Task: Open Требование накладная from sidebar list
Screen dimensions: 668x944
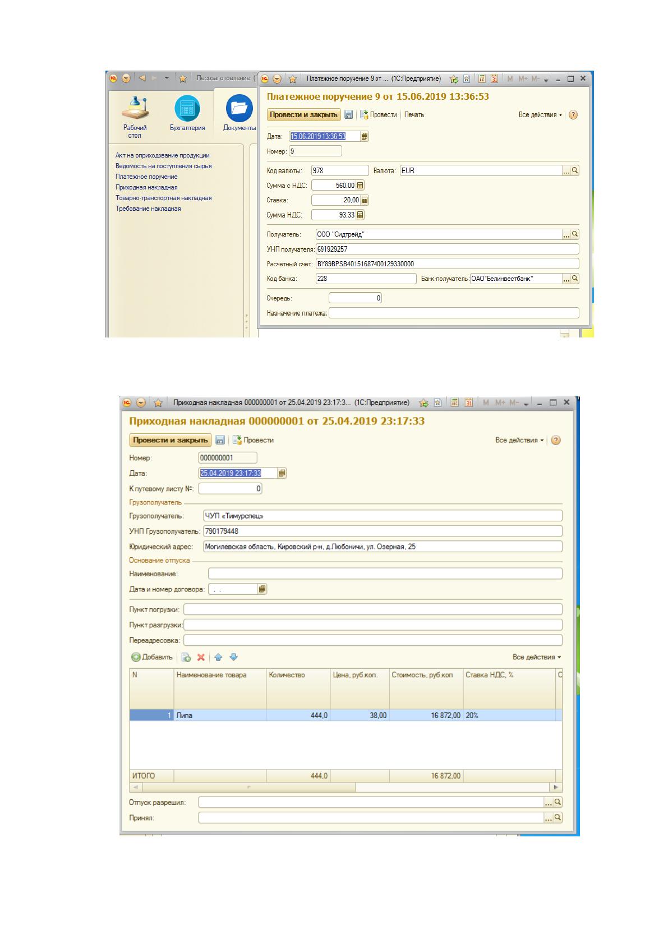Action: point(148,209)
